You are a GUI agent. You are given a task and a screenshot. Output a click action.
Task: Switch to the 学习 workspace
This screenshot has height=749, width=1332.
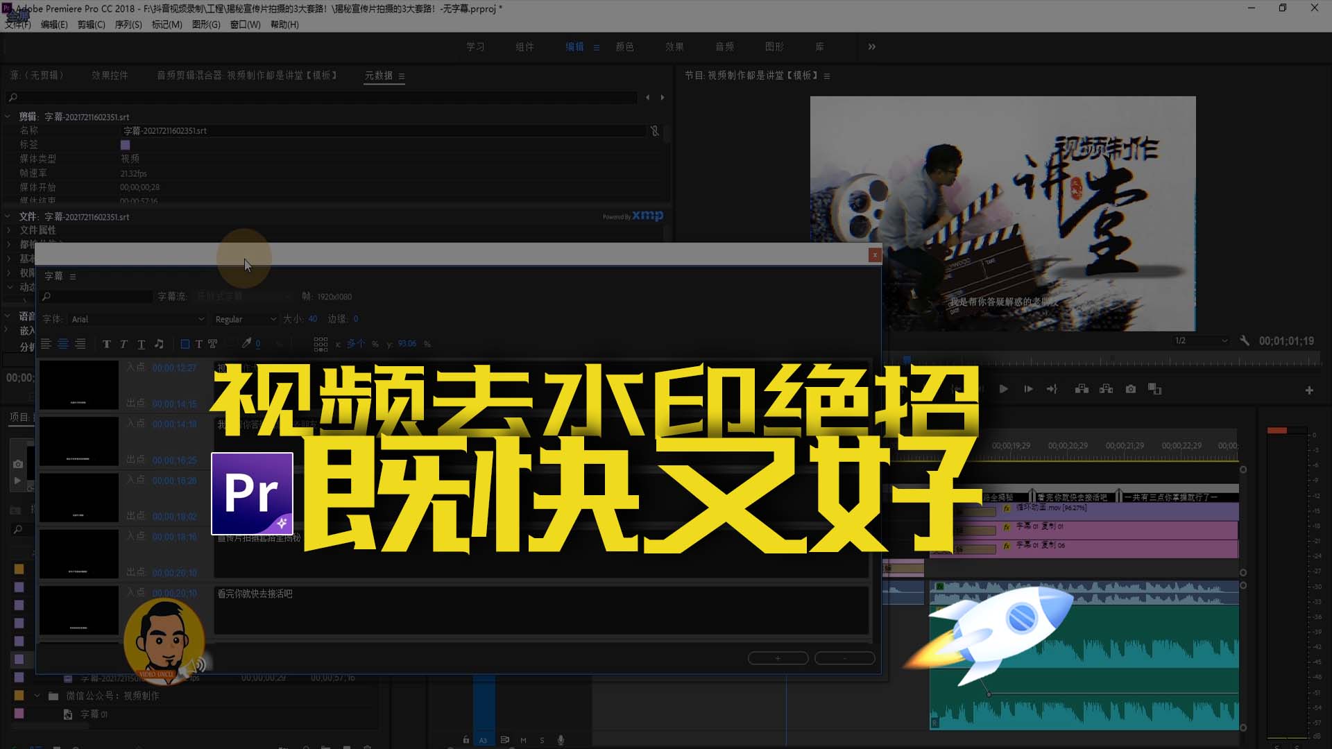click(x=475, y=46)
